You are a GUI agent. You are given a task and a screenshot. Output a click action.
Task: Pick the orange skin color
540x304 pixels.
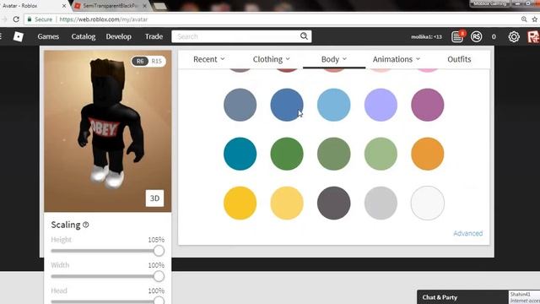(x=428, y=154)
